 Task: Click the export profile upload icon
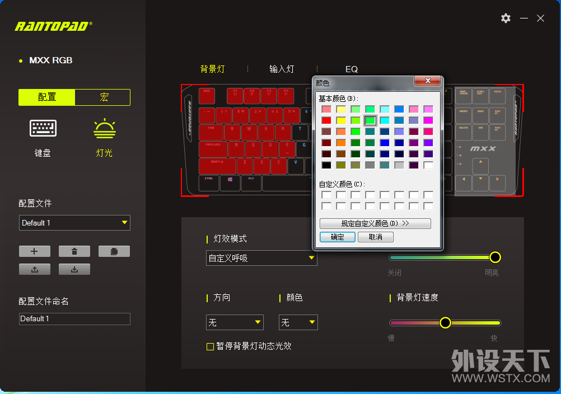coord(35,269)
